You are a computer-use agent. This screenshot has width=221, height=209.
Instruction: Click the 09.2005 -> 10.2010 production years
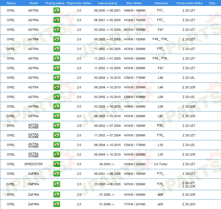(107, 116)
